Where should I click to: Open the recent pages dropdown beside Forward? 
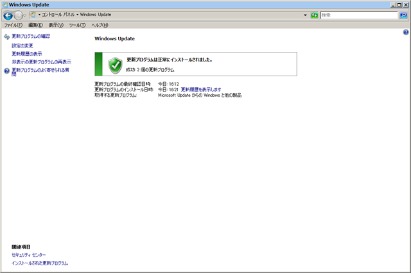point(24,15)
